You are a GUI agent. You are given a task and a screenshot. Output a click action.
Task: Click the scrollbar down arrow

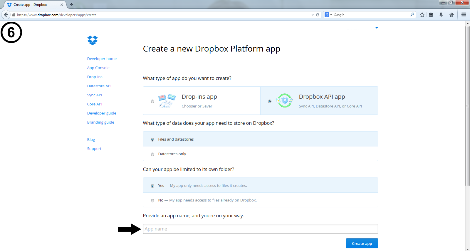tap(467, 249)
